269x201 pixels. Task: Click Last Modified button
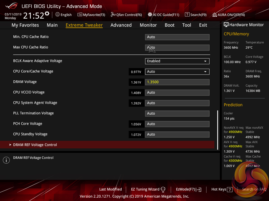point(111,189)
